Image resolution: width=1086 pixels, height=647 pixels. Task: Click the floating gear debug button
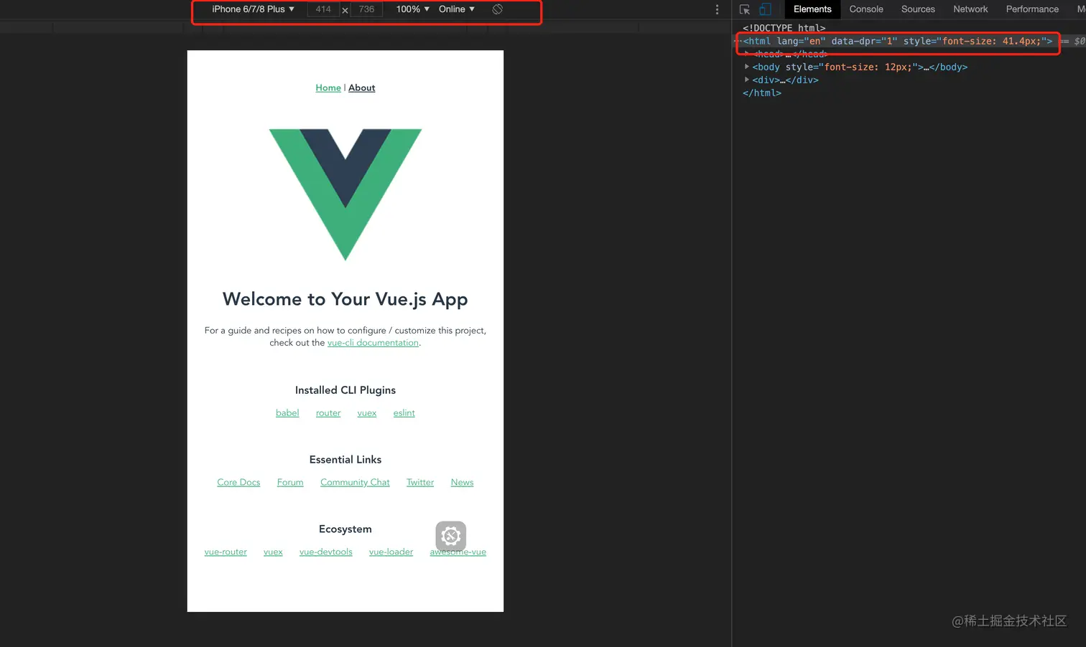pos(451,536)
